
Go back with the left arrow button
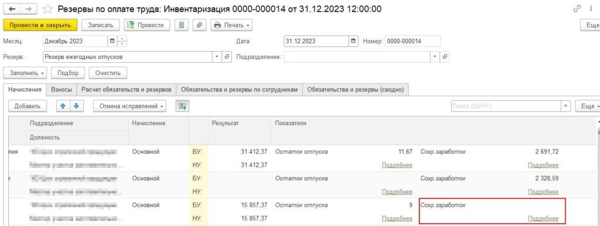(12, 9)
